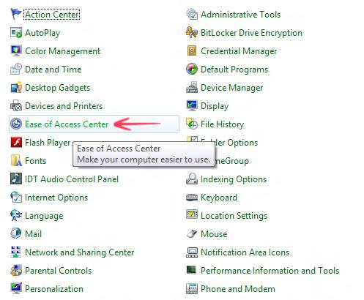Click the Mouse icon

[x=192, y=233]
